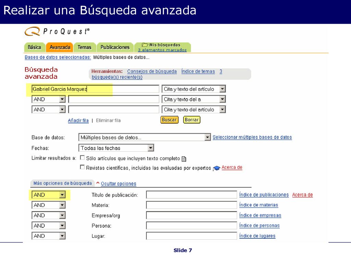This screenshot has width=351, height=263.
Task: Open Índice de personas link
Action: (259, 226)
